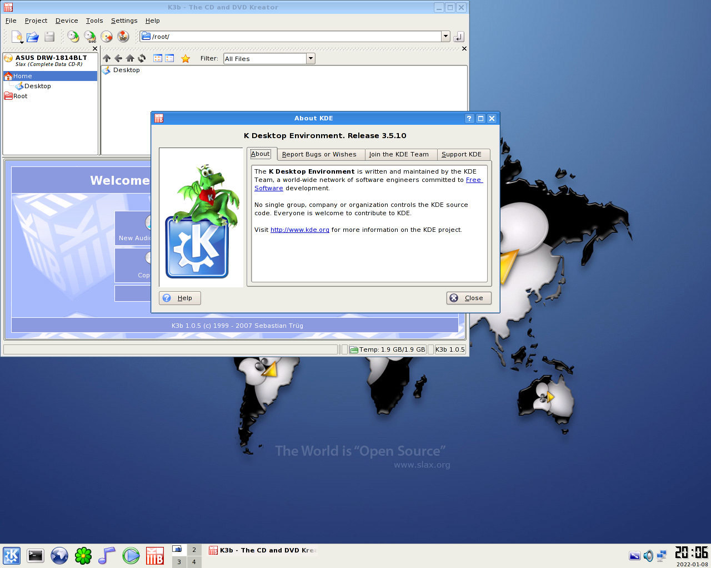The height and width of the screenshot is (568, 711).
Task: Expand the /root/ location dropdown arrow
Action: (x=445, y=36)
